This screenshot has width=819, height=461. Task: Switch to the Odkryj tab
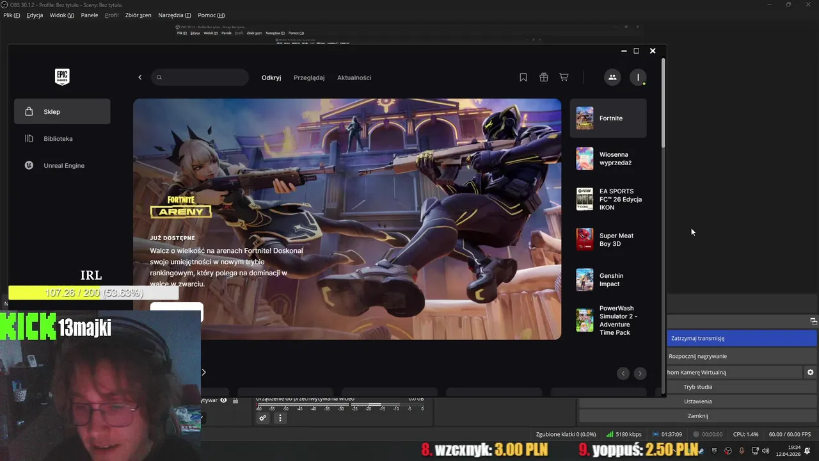[271, 77]
